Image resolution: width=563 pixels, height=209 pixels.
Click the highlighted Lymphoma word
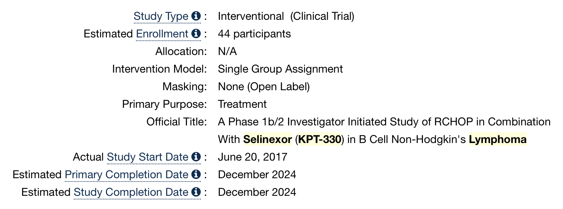pos(498,139)
